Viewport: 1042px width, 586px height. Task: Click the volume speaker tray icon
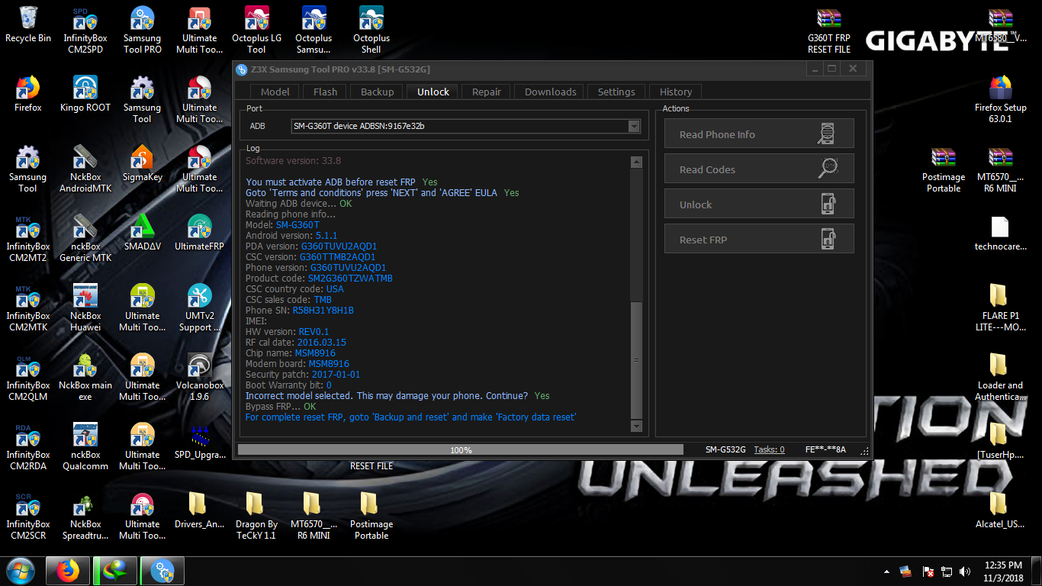(965, 571)
